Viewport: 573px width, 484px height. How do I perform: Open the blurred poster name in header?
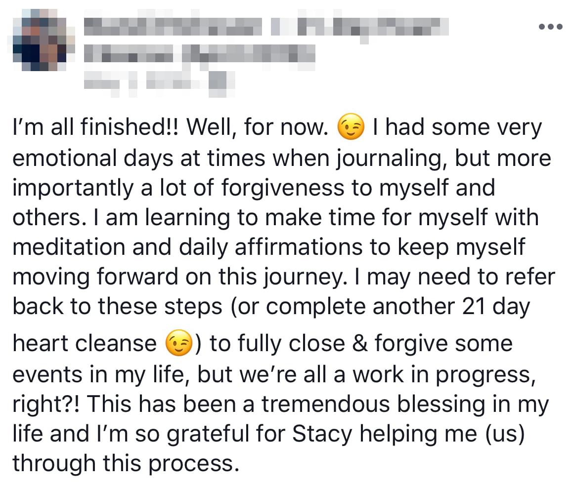point(173,26)
